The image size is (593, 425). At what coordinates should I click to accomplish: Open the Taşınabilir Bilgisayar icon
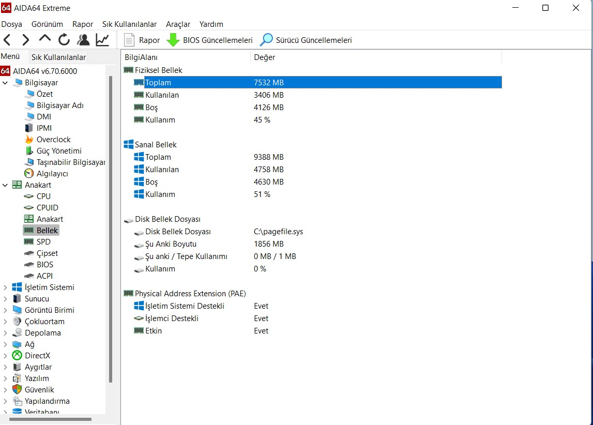pyautogui.click(x=29, y=162)
